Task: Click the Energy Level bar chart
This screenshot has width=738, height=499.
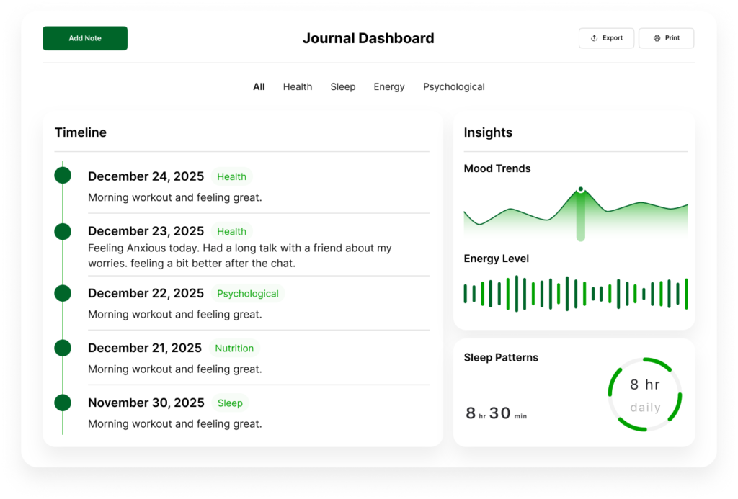Action: [575, 294]
